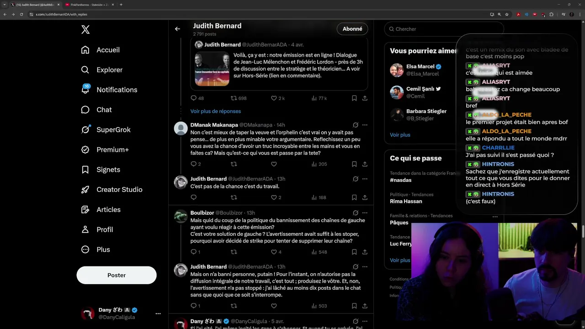585x329 pixels.
Task: Expand the Plus menu in sidebar
Action: click(96, 249)
